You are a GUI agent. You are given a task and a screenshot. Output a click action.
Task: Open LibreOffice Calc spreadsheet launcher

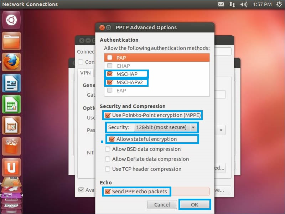11,104
